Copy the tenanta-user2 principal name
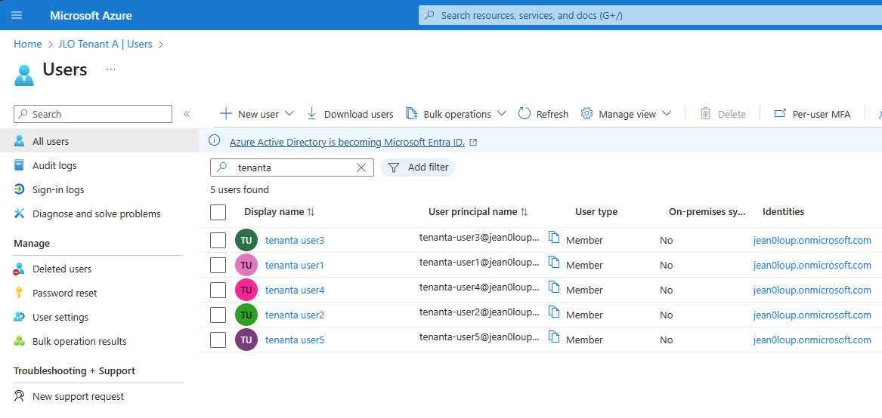This screenshot has height=418, width=882. tap(554, 312)
